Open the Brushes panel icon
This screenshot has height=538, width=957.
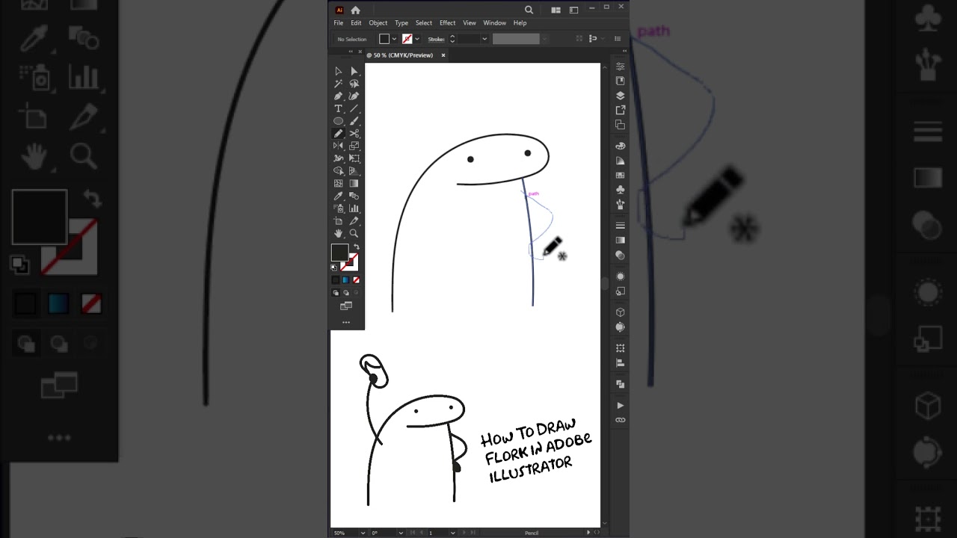pos(620,204)
